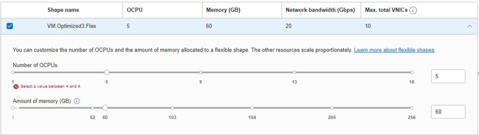The width and height of the screenshot is (479, 135).
Task: Set OCPU slider to maximum 18 mark
Action: click(412, 72)
